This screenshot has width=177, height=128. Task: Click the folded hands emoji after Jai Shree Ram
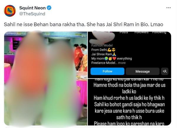click(114, 54)
